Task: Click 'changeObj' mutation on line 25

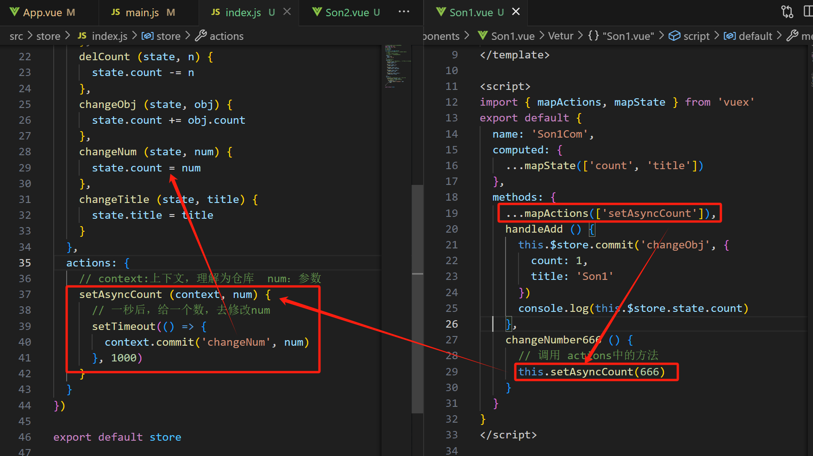Action: [108, 104]
